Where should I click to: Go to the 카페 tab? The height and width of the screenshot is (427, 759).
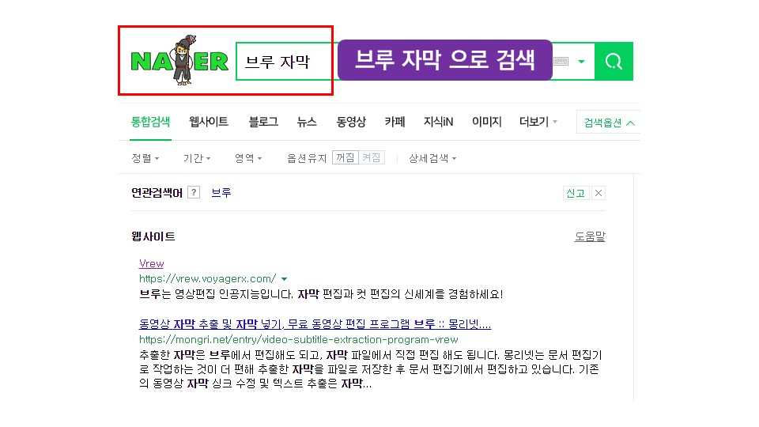pos(395,122)
